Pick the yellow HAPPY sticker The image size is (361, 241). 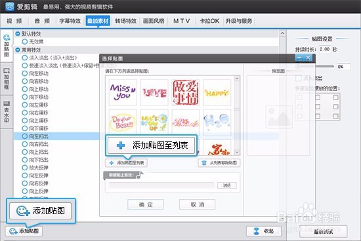pyautogui.click(x=217, y=92)
